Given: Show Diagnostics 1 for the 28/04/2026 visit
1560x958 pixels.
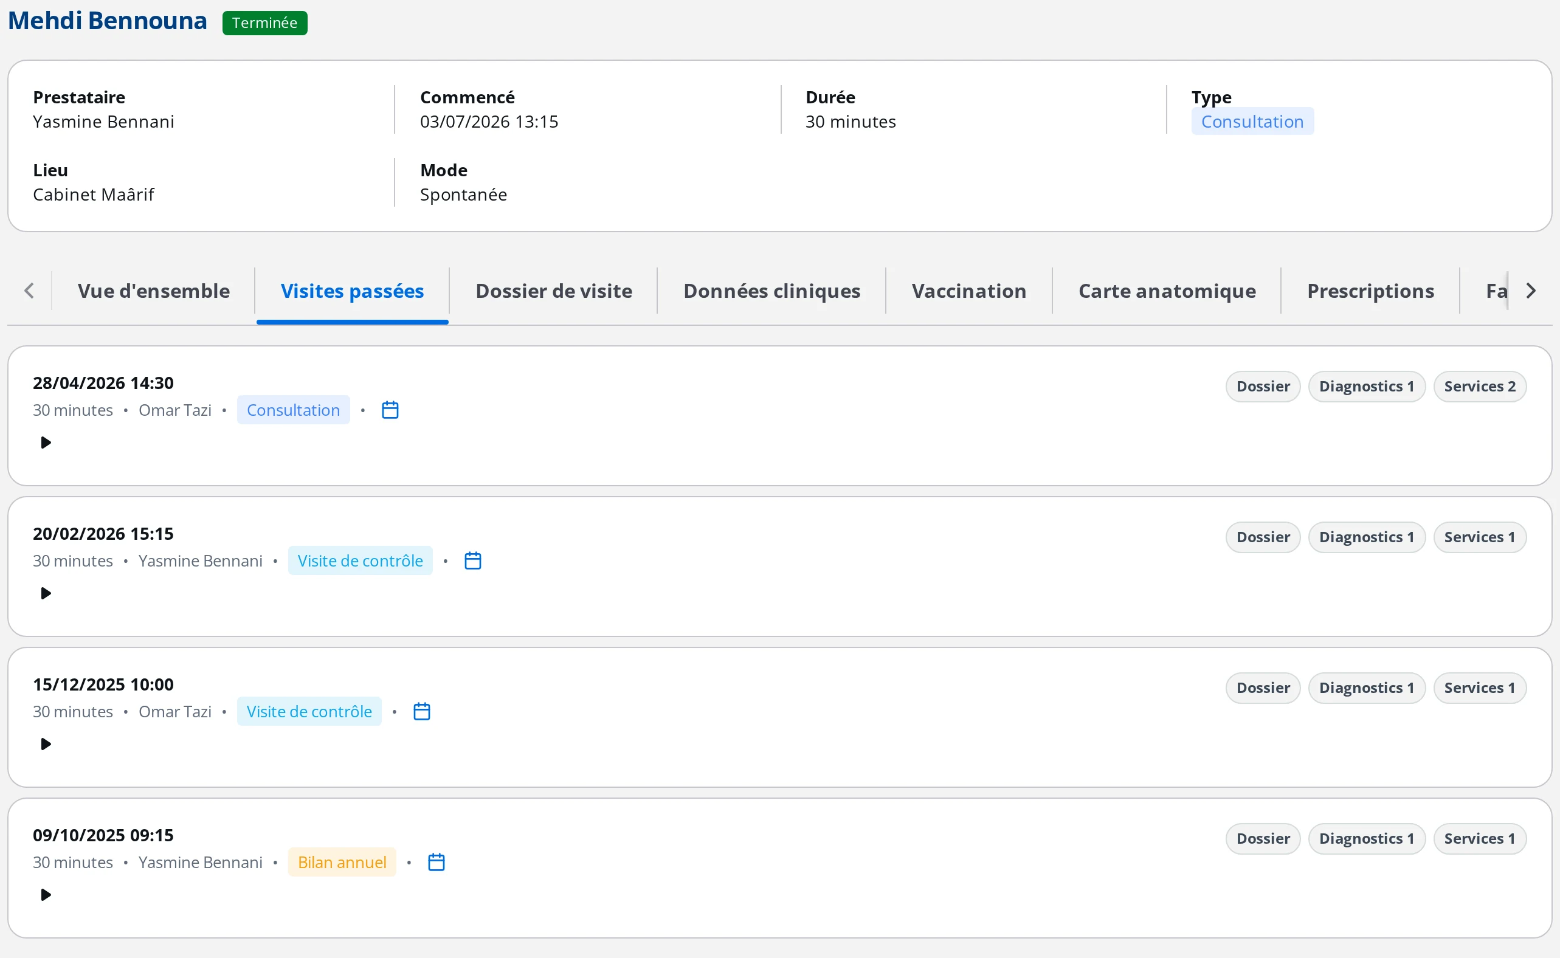Looking at the screenshot, I should [x=1367, y=387].
